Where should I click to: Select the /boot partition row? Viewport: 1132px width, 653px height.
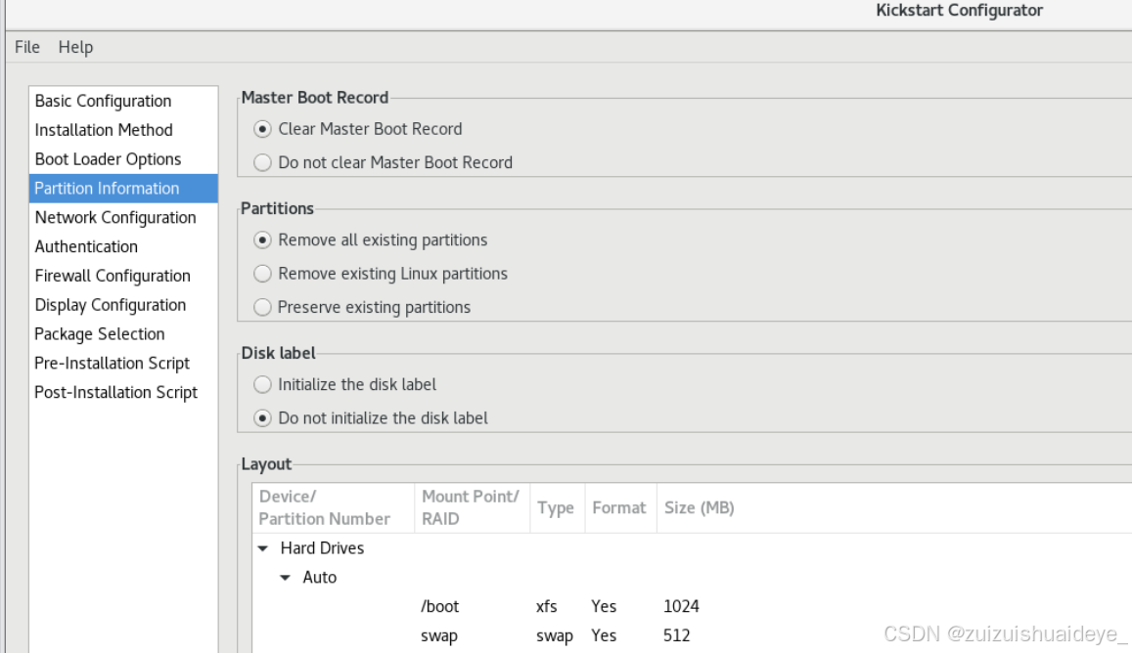(692, 606)
